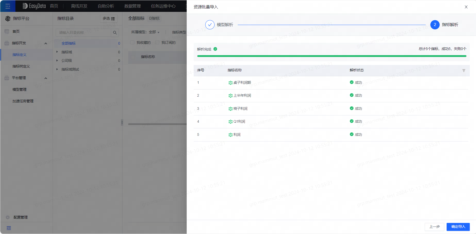The height and width of the screenshot is (234, 476).
Task: Select the 指标名称 header checkbox
Action: tap(133, 57)
